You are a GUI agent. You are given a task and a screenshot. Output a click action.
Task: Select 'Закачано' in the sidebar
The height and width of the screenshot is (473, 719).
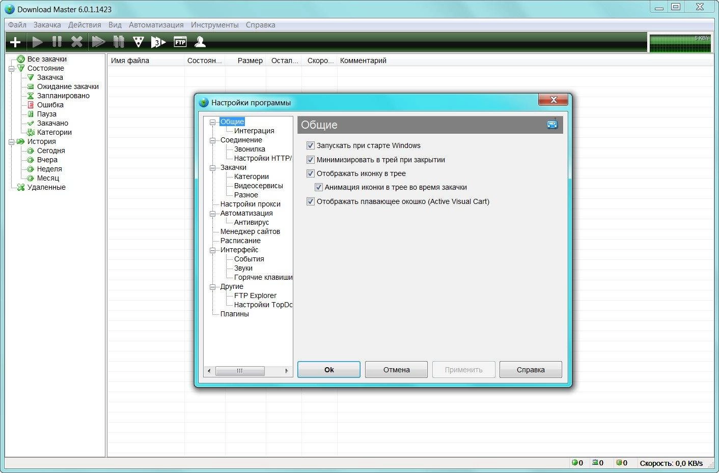52,123
